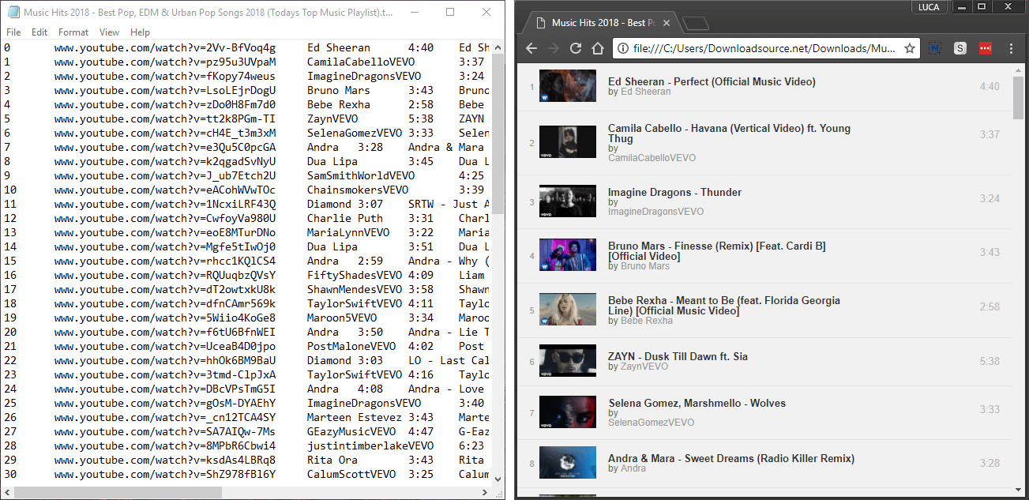
Task: Click Notepad scroll right arrow
Action: click(484, 492)
